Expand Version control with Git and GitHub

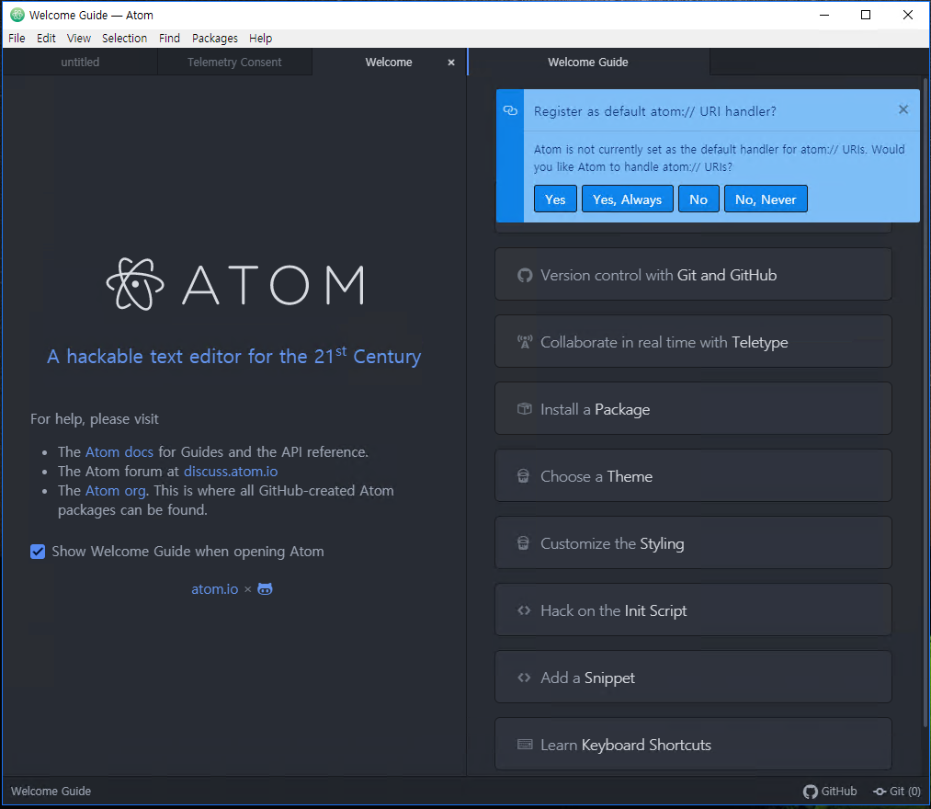click(x=693, y=275)
